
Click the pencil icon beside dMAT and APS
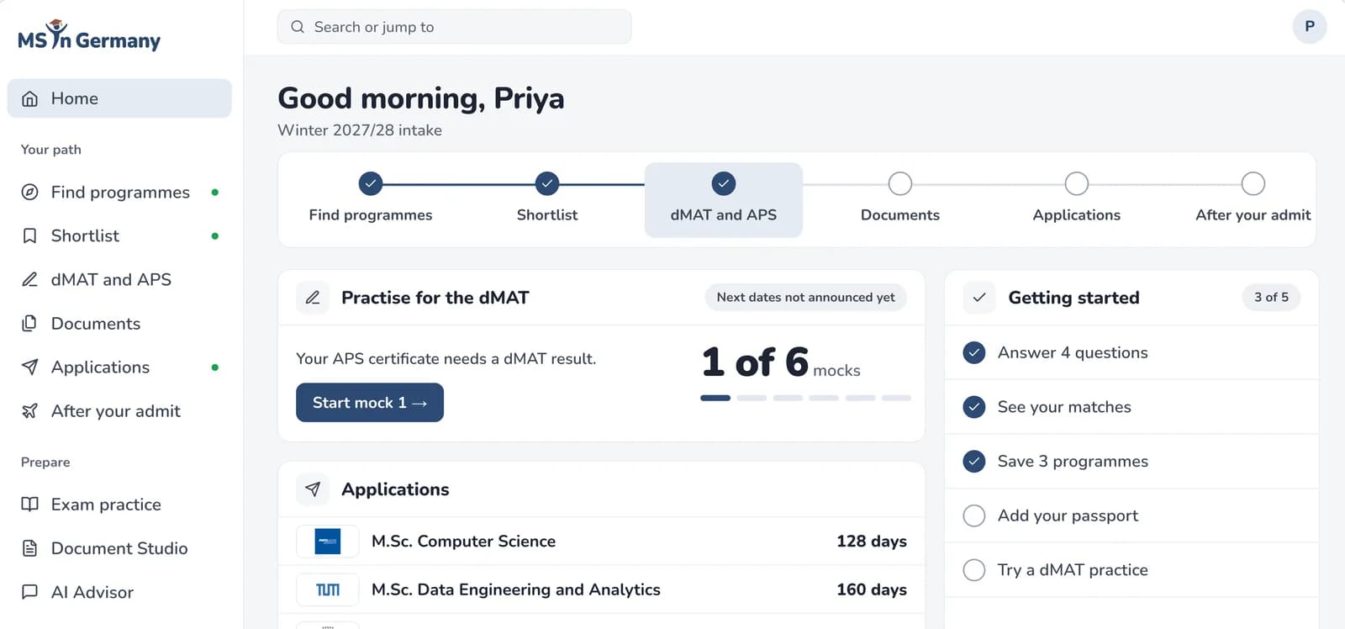click(x=29, y=280)
